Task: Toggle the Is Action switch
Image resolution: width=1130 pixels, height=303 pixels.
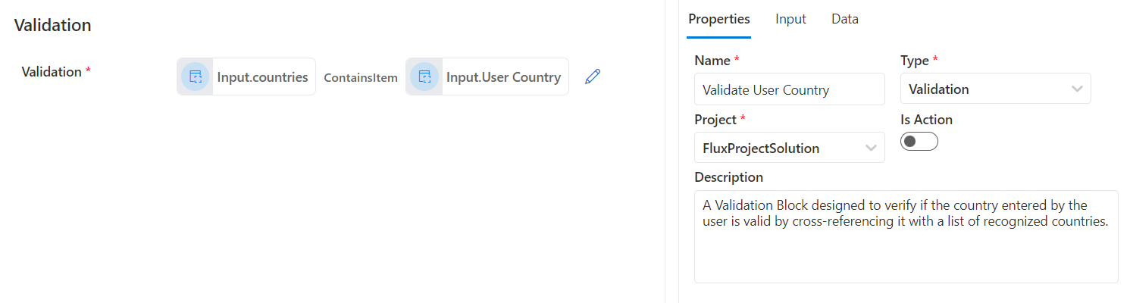Action: click(x=919, y=142)
